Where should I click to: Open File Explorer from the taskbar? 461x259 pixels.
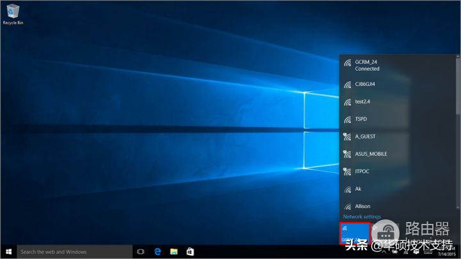coord(174,252)
